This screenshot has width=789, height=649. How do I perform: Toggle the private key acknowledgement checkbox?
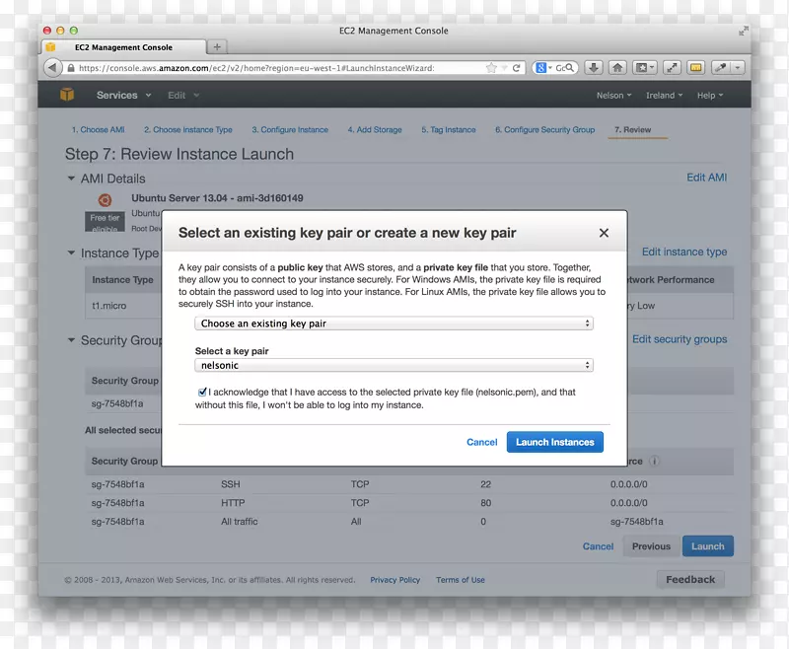pyautogui.click(x=202, y=392)
